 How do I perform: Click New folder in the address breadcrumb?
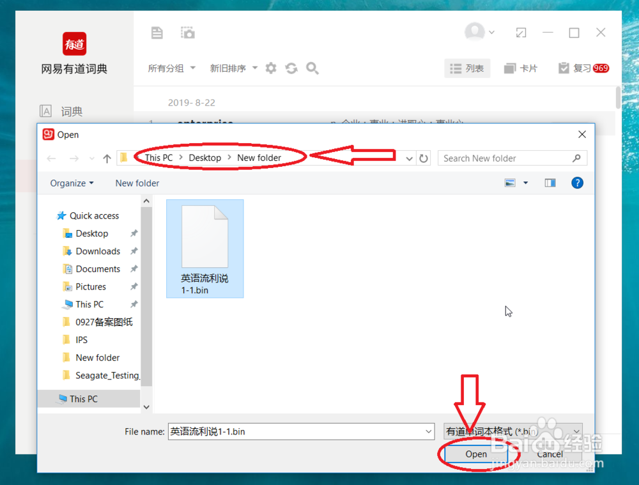(259, 158)
